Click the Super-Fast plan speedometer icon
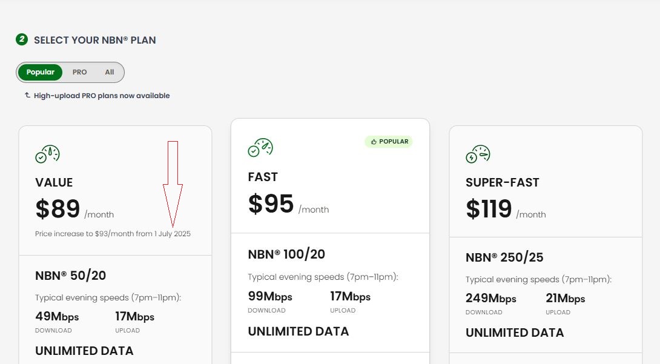This screenshot has width=660, height=364. 478,154
